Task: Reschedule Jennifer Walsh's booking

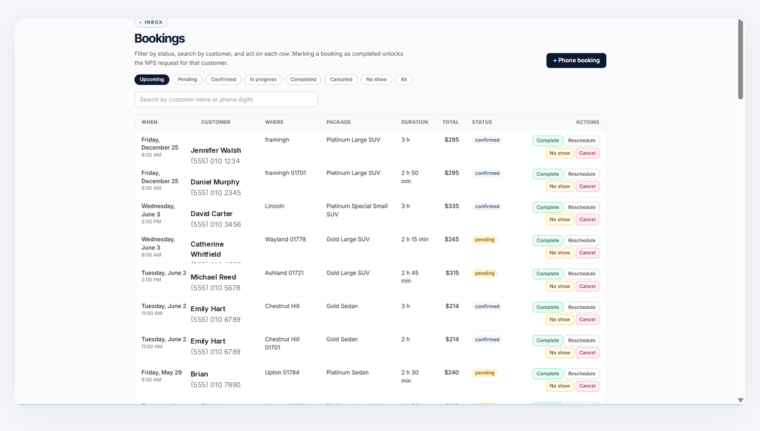Action: (581, 141)
